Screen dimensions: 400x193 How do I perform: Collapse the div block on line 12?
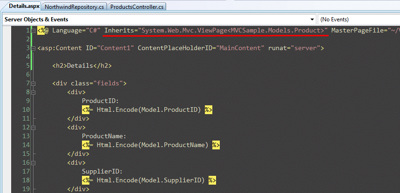(34, 128)
